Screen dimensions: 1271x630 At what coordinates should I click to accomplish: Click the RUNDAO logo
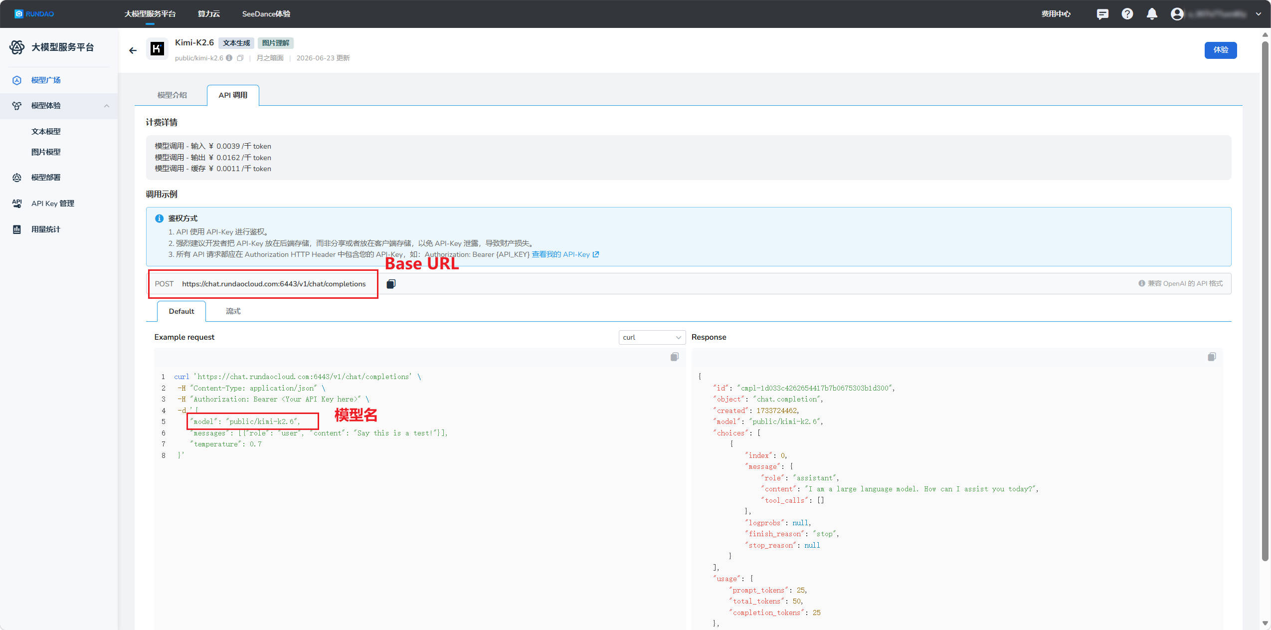[x=34, y=14]
